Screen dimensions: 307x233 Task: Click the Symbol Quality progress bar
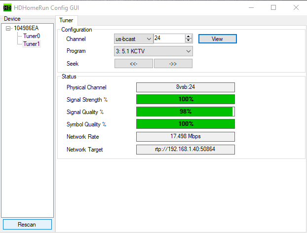[x=185, y=124]
